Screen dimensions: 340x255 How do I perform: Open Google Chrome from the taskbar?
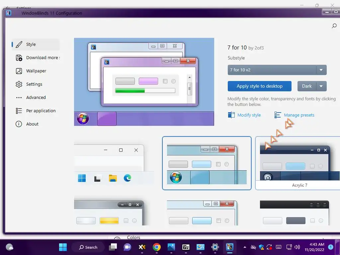(x=157, y=247)
